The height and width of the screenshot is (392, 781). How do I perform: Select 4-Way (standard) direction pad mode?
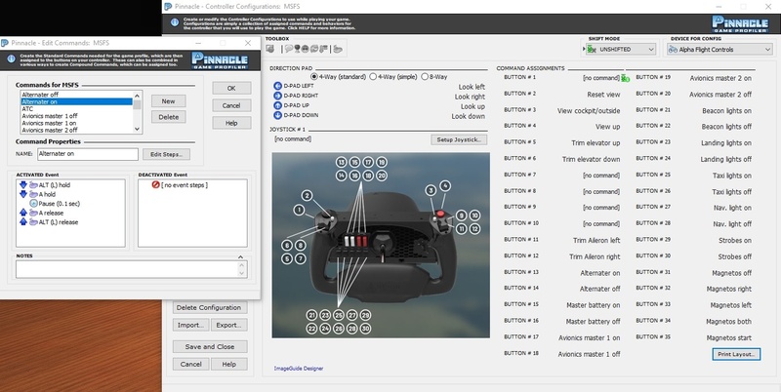point(314,77)
